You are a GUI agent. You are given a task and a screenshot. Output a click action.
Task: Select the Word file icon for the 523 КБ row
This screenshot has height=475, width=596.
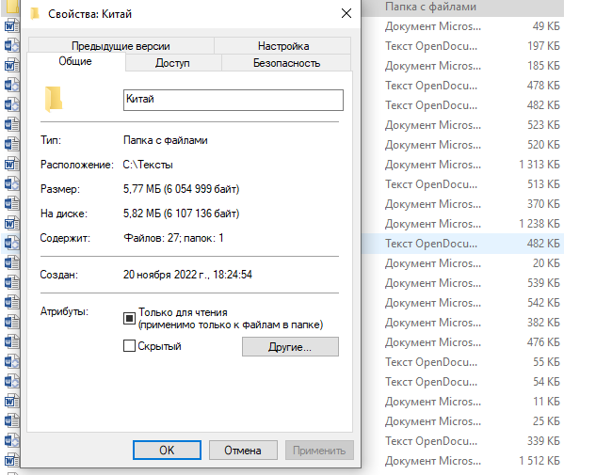click(11, 125)
